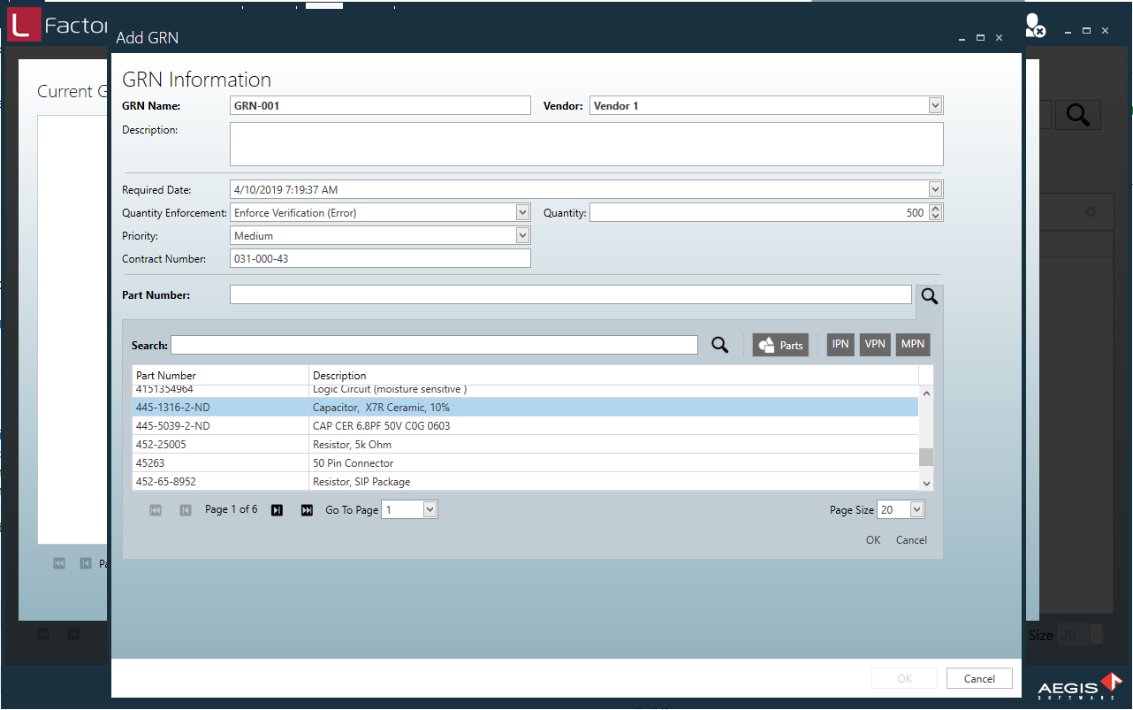Toggle the MPN filter button
The image size is (1133, 710).
pos(912,344)
